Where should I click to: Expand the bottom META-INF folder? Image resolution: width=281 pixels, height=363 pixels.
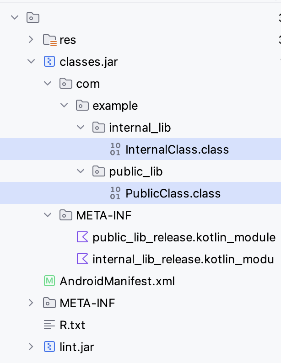point(31,303)
